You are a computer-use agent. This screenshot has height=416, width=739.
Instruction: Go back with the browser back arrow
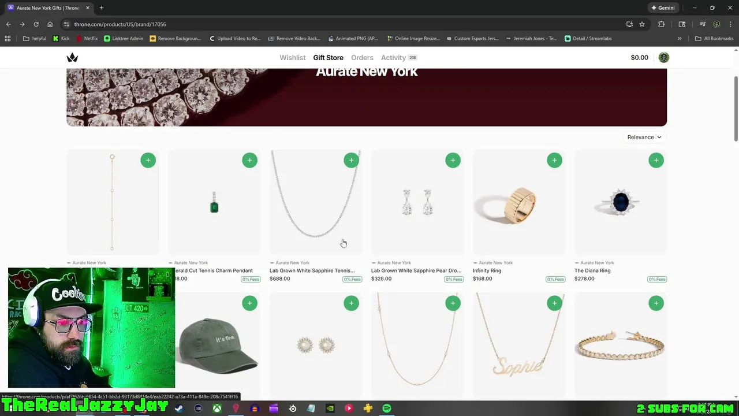tap(8, 24)
